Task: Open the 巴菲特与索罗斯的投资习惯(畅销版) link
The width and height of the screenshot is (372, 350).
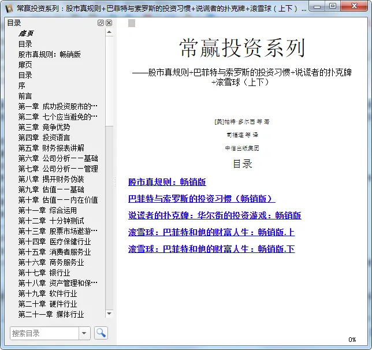Action: (x=202, y=199)
